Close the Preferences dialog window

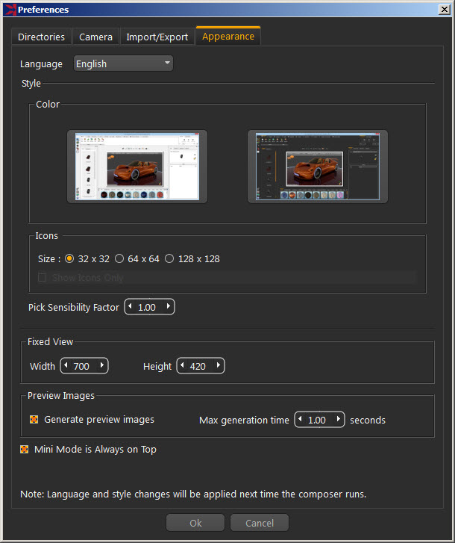445,10
